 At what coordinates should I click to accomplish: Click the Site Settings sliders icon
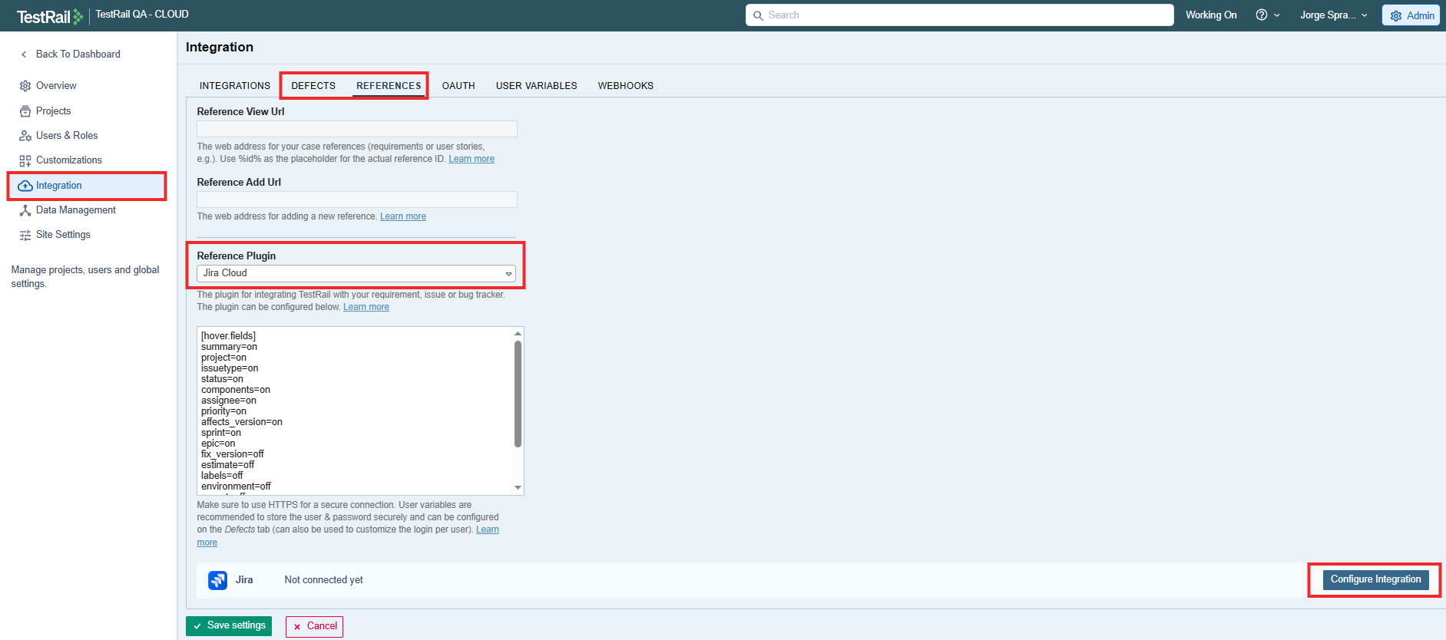coord(25,235)
